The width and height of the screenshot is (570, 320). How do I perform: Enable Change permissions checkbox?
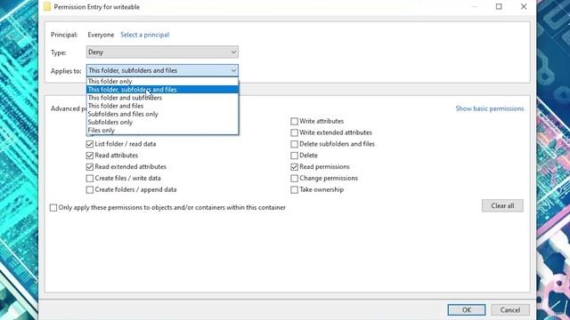tap(295, 178)
